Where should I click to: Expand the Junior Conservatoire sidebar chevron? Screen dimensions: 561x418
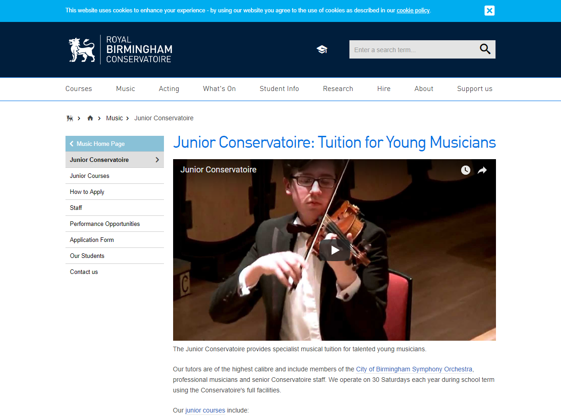(157, 160)
